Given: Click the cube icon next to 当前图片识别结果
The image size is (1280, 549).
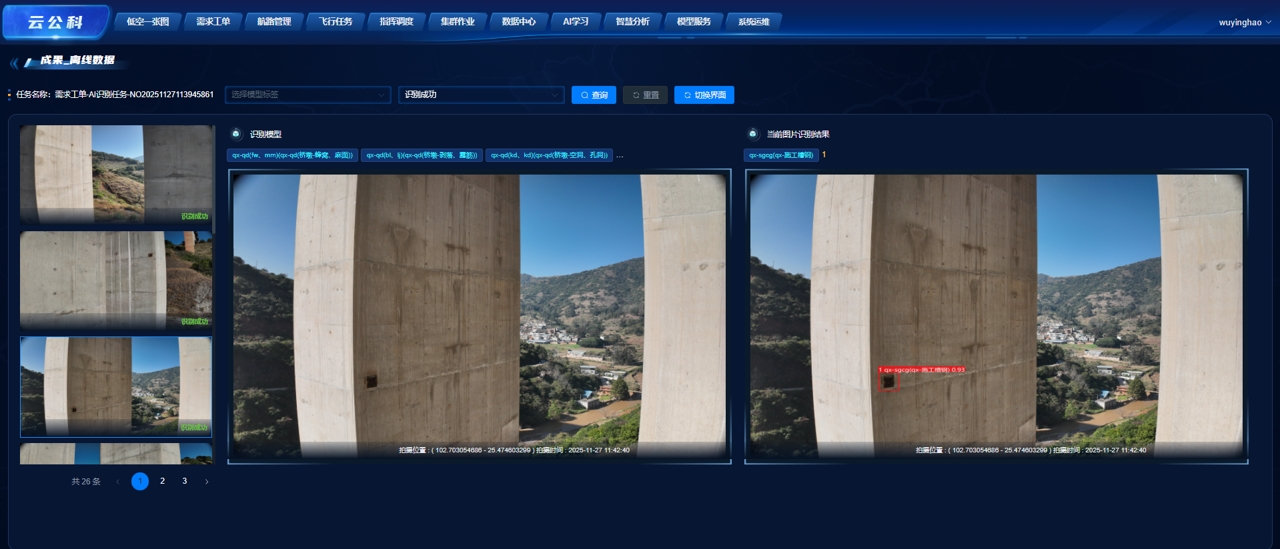Looking at the screenshot, I should coord(753,134).
